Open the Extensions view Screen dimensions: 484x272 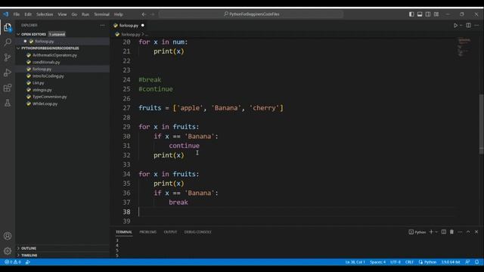pos(8,88)
